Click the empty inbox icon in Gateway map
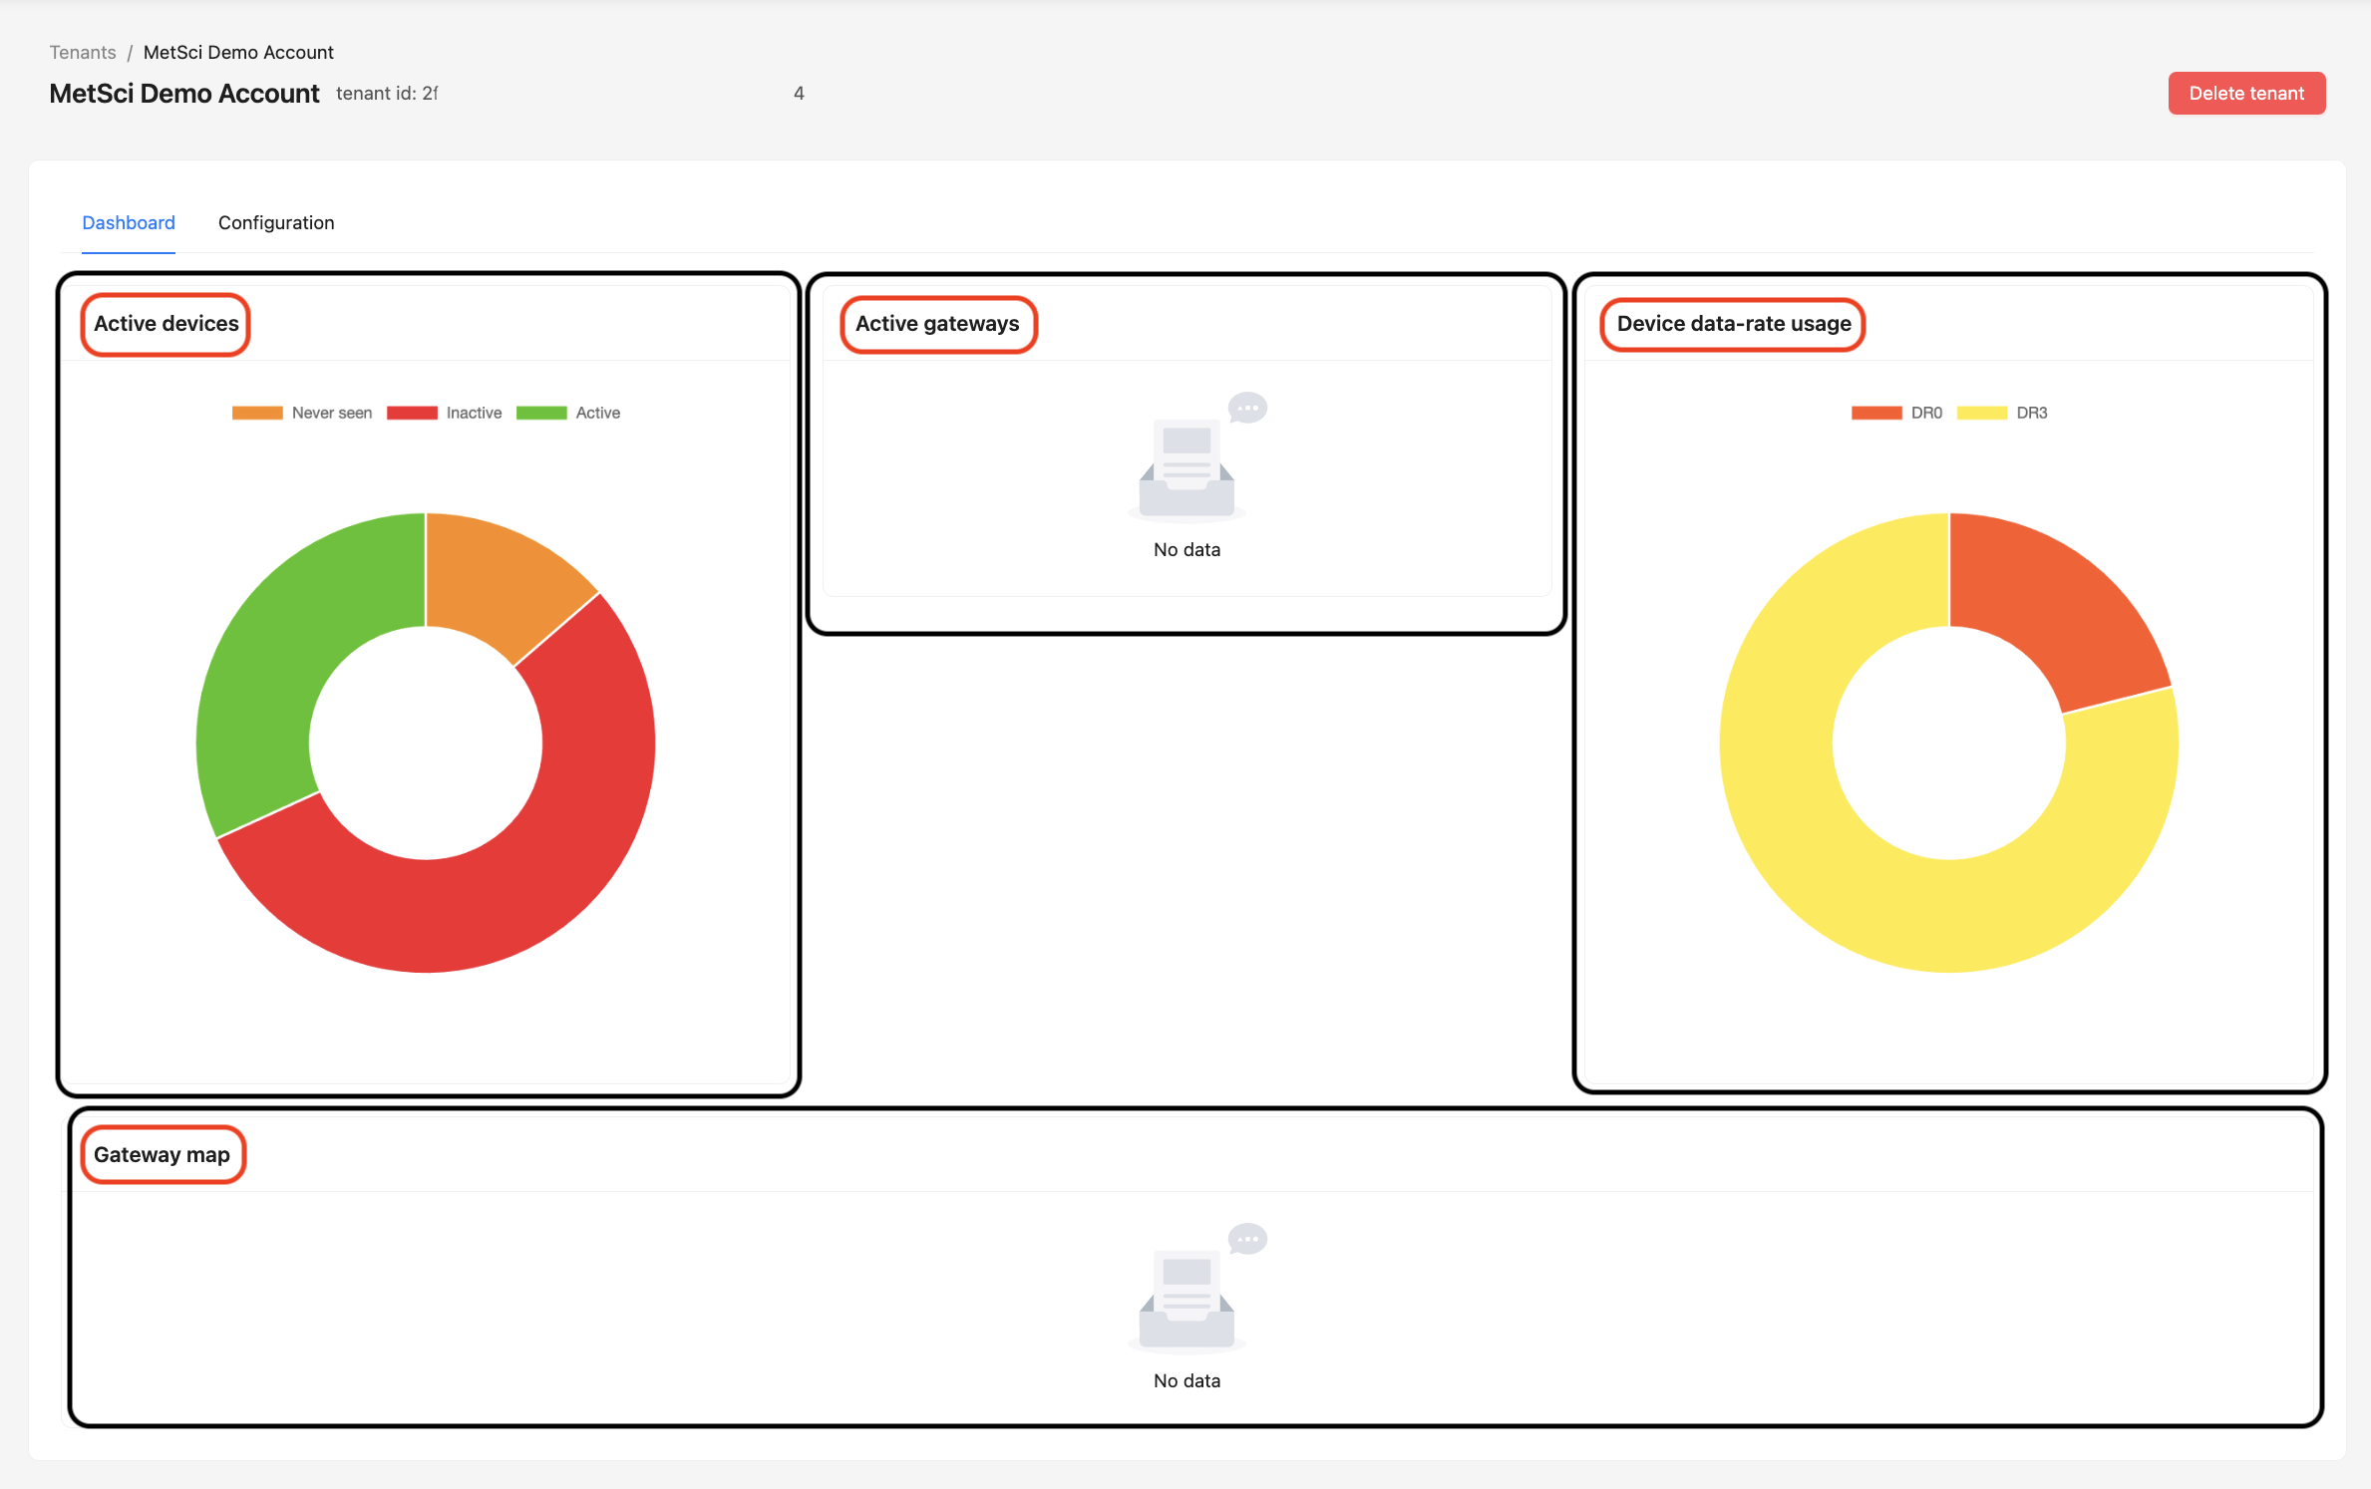The height and width of the screenshot is (1489, 2371). click(x=1186, y=1300)
